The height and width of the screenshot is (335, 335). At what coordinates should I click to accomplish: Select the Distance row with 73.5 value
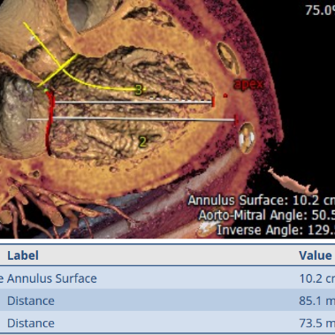[167, 323]
